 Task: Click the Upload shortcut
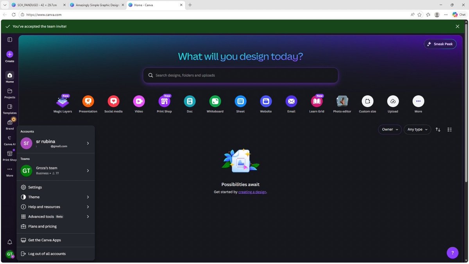pyautogui.click(x=393, y=104)
